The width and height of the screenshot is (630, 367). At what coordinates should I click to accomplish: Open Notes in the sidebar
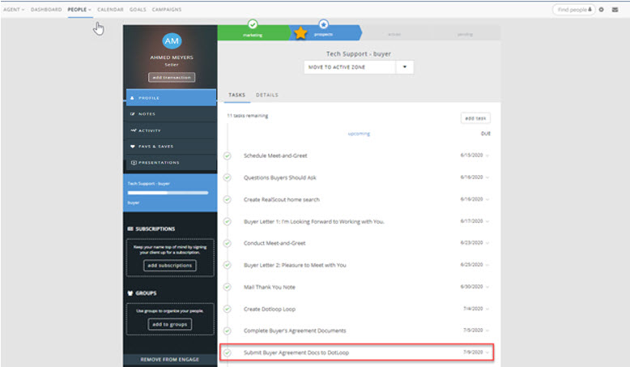point(171,114)
